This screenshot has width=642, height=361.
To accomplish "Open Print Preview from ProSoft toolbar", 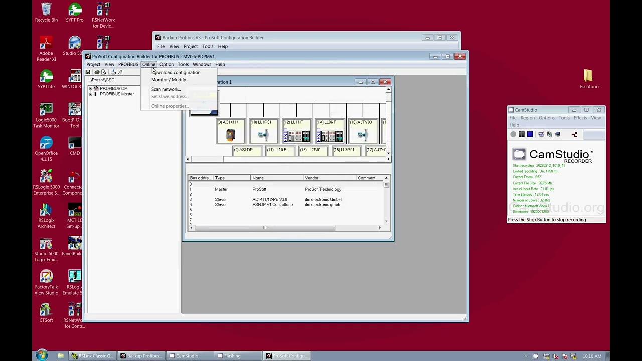I will (104, 72).
